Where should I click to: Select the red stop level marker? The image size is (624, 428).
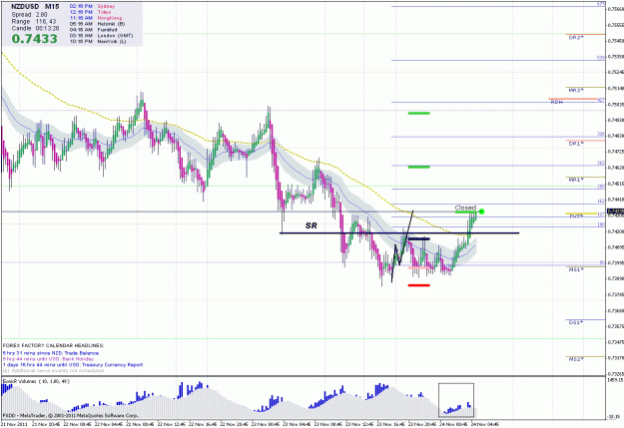419,285
